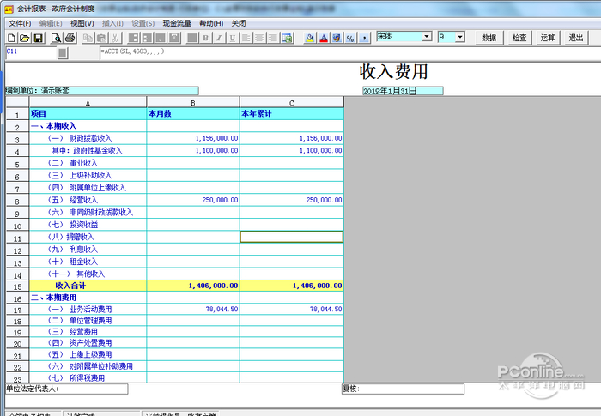Click the Percent format icon
601x416 pixels.
pyautogui.click(x=350, y=38)
